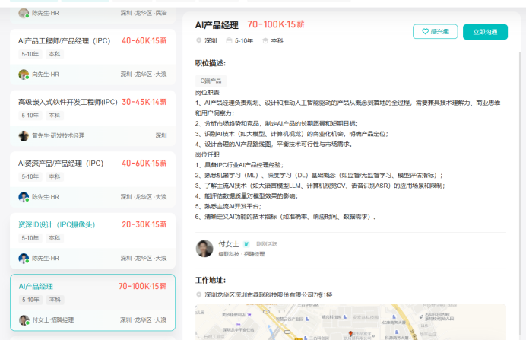526x340 pixels.
Task: Click the education icon beside 本科 in header
Action: pos(265,40)
